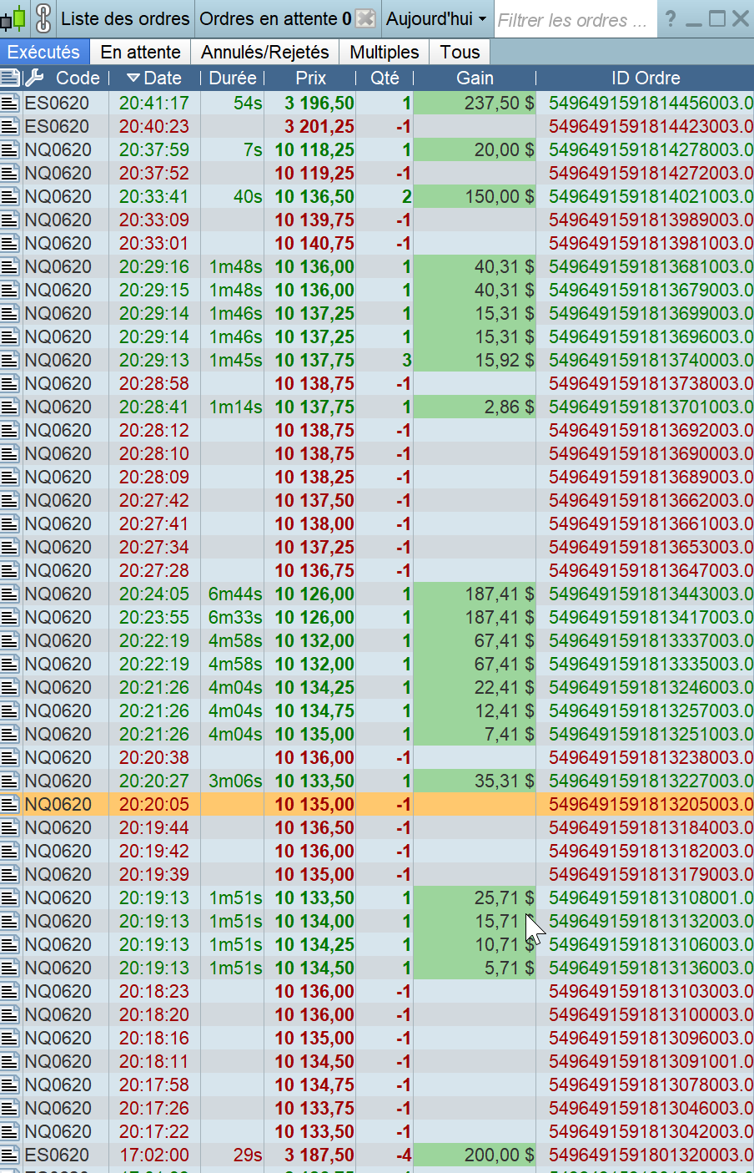Click the list icon in column header
This screenshot has height=1173, width=754.
click(10, 78)
